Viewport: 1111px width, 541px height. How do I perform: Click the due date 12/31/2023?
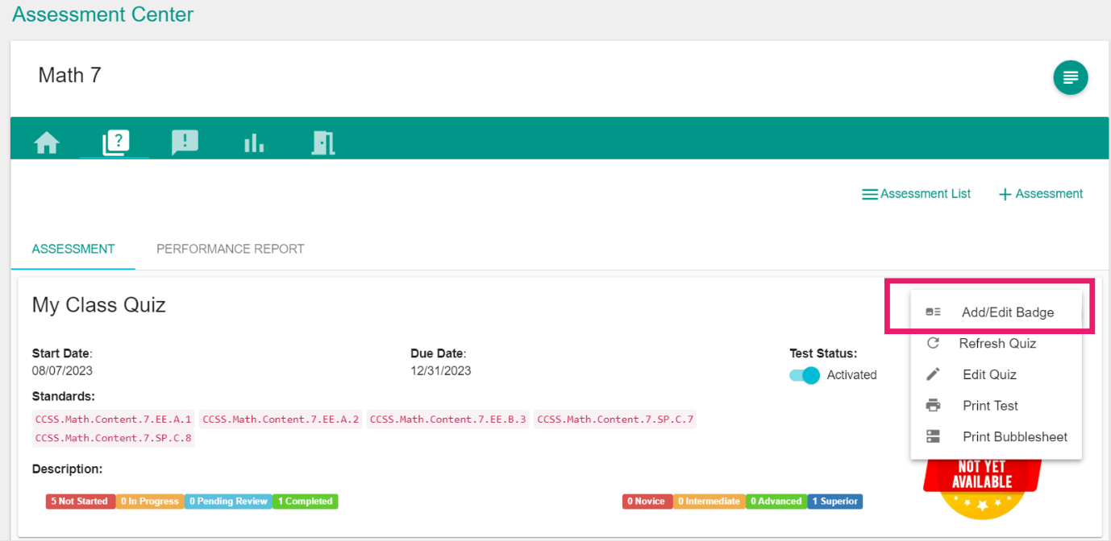tap(441, 371)
